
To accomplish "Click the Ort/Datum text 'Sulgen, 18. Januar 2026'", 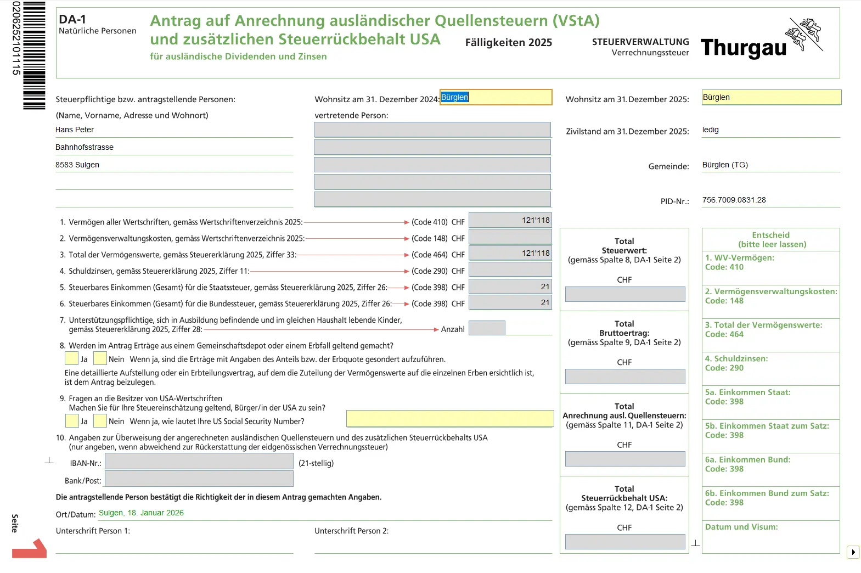I will pyautogui.click(x=141, y=513).
